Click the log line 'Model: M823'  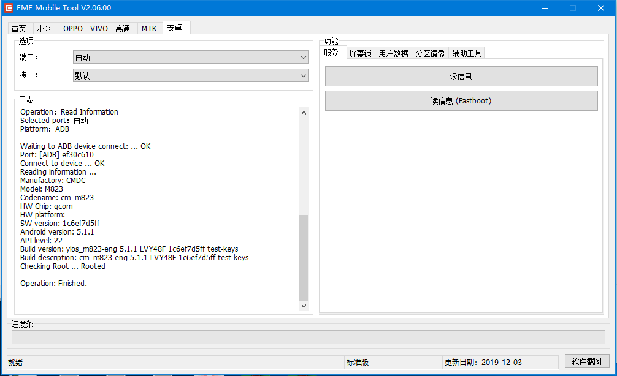(x=42, y=189)
